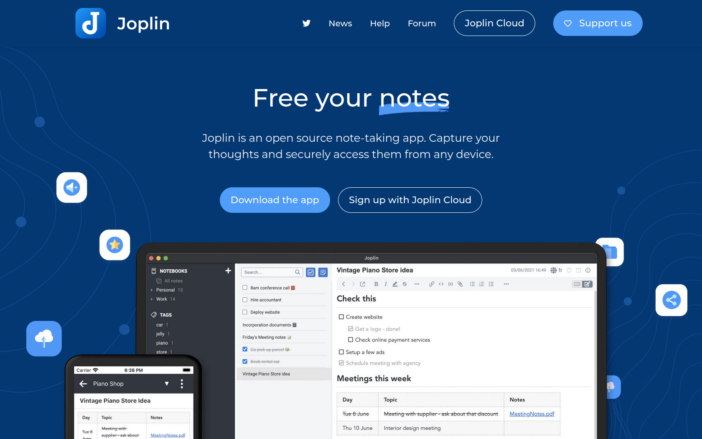702x439 pixels.
Task: Click the new to-do button icon
Action: [311, 273]
